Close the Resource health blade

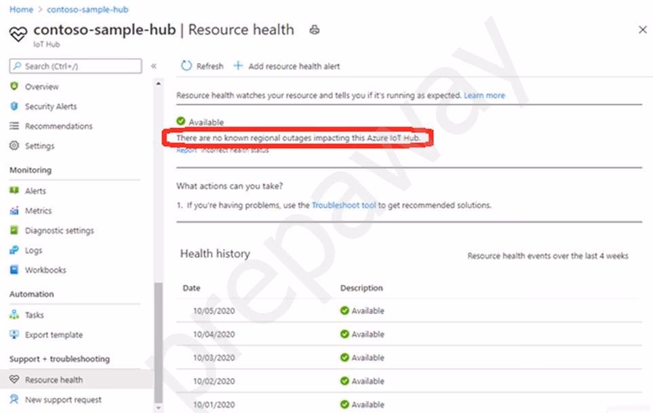tap(643, 30)
